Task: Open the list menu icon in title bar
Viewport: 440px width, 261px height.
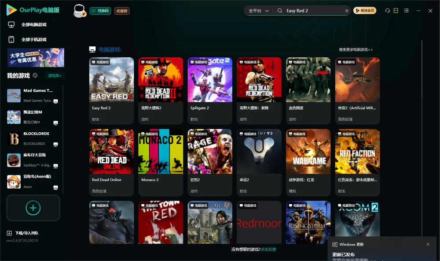Action: pos(406,11)
